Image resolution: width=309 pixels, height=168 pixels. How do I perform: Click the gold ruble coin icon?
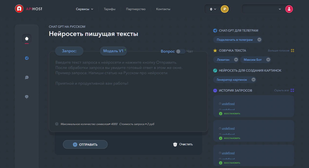click(x=225, y=9)
